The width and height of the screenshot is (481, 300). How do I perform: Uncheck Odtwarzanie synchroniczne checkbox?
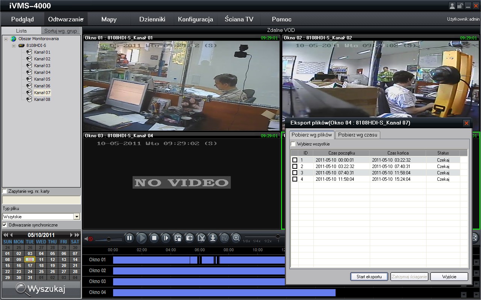[5, 225]
